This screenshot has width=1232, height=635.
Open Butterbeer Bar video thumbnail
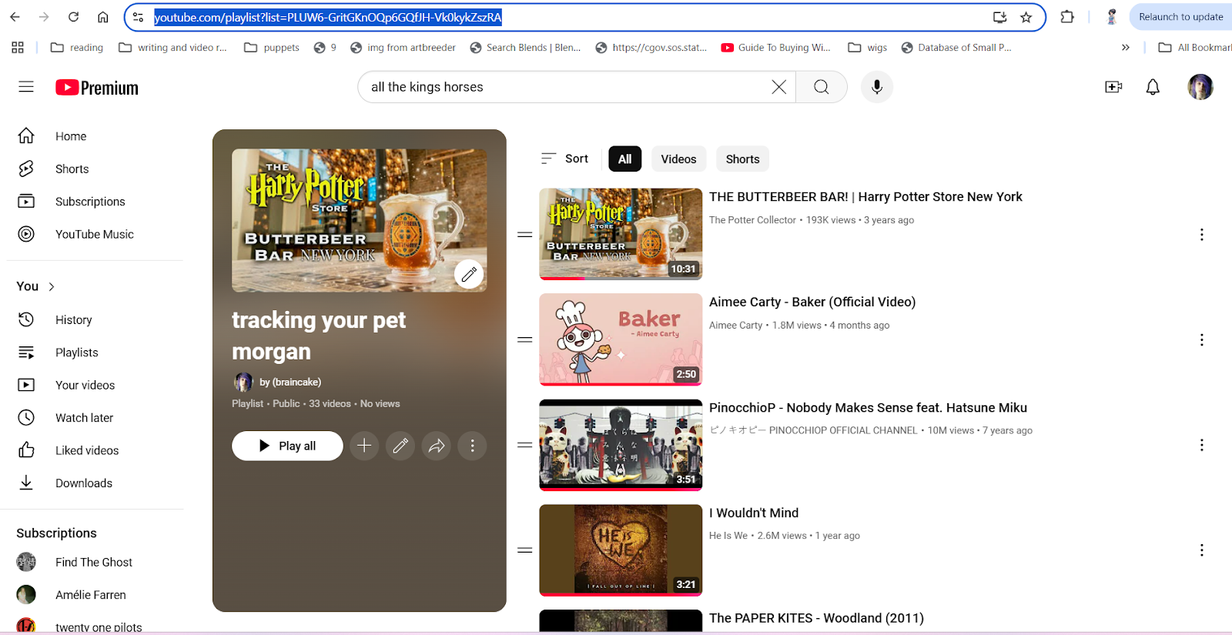pyautogui.click(x=621, y=234)
